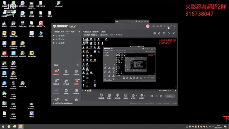Switch to the second scene tab
229x129 pixels.
click(x=62, y=32)
